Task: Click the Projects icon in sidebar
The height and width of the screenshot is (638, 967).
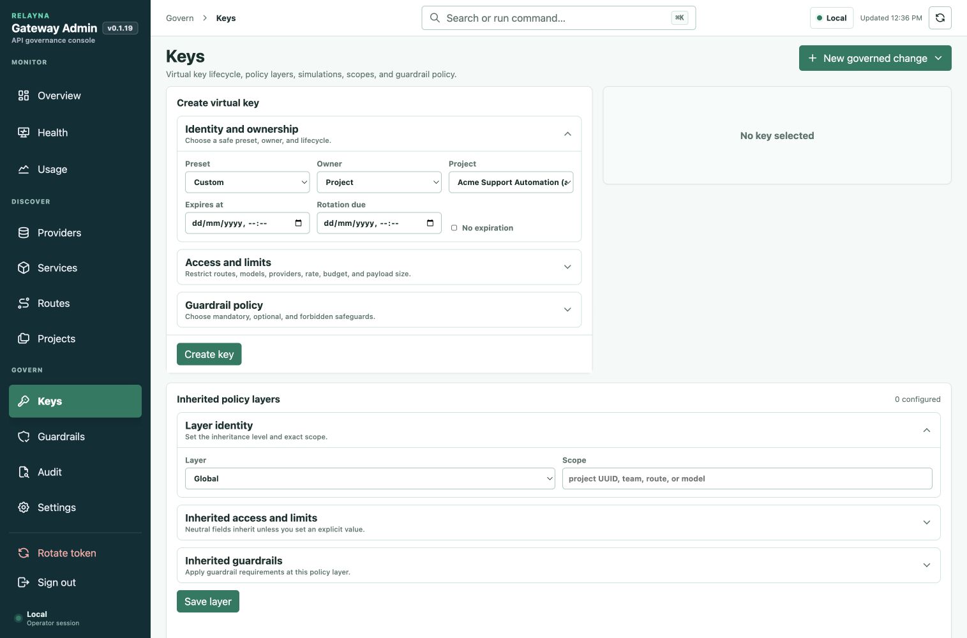Action: coord(24,339)
